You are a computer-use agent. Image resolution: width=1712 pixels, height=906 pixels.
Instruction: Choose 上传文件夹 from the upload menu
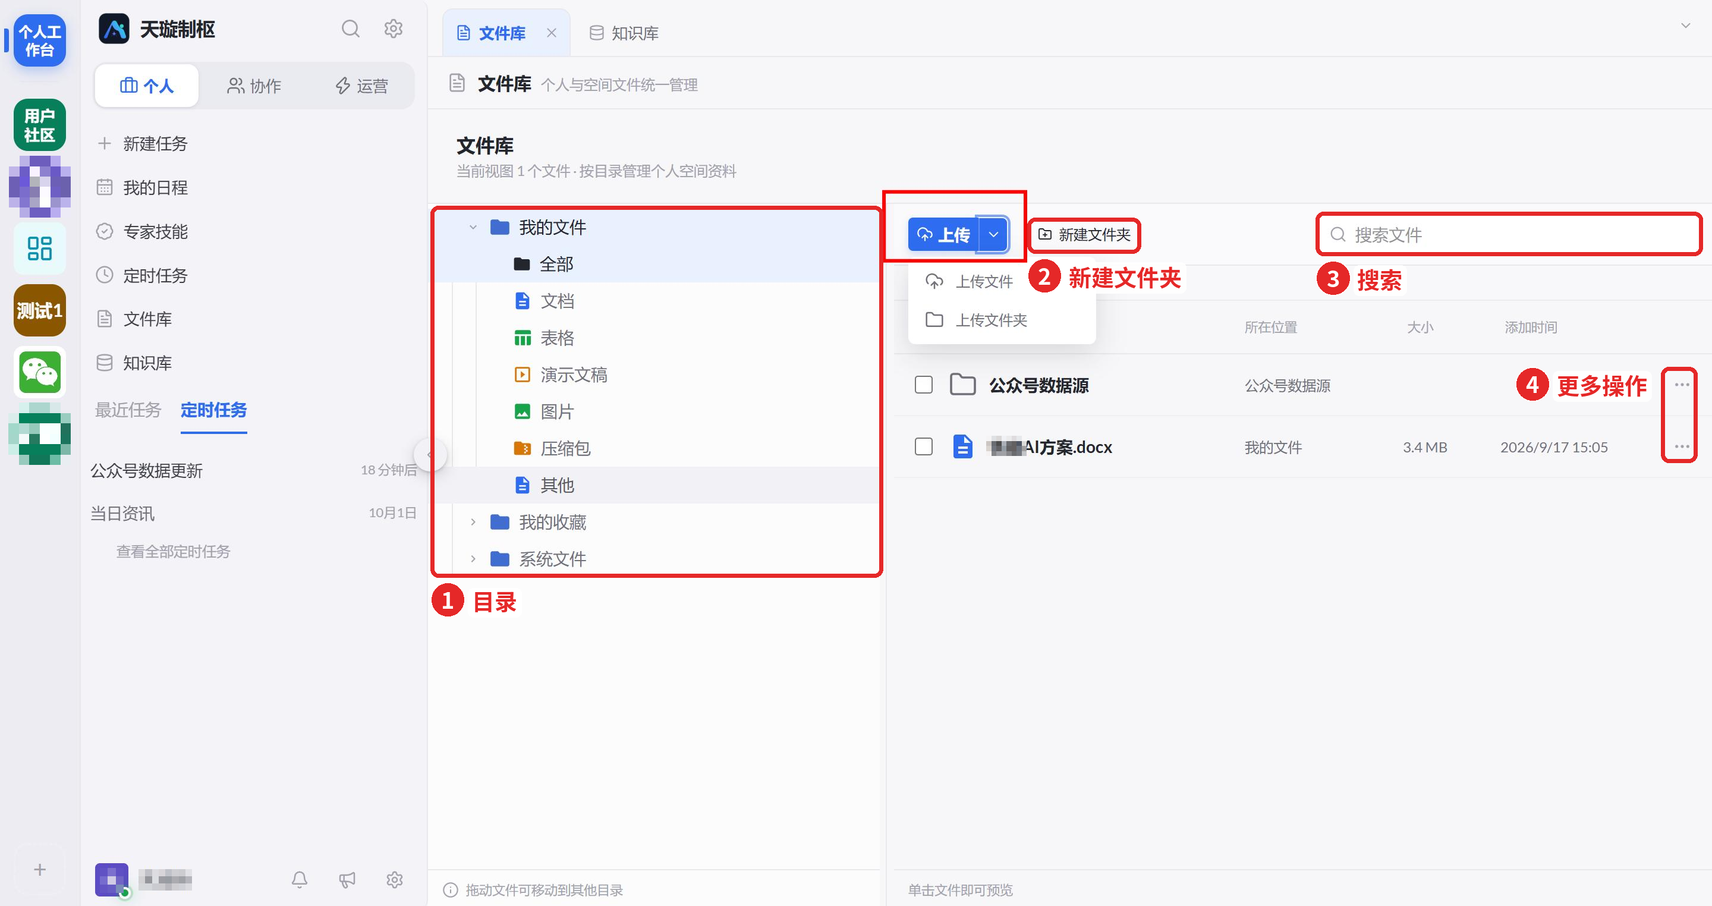pyautogui.click(x=1002, y=320)
